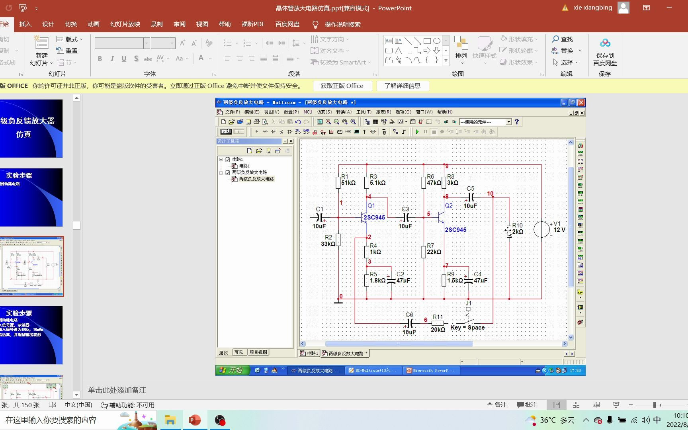Click the Find (查找) icon
688x430 pixels.
click(x=555, y=39)
